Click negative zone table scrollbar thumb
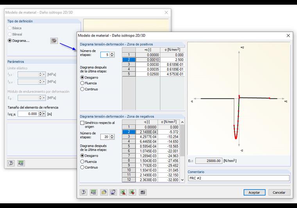 (x=182, y=140)
